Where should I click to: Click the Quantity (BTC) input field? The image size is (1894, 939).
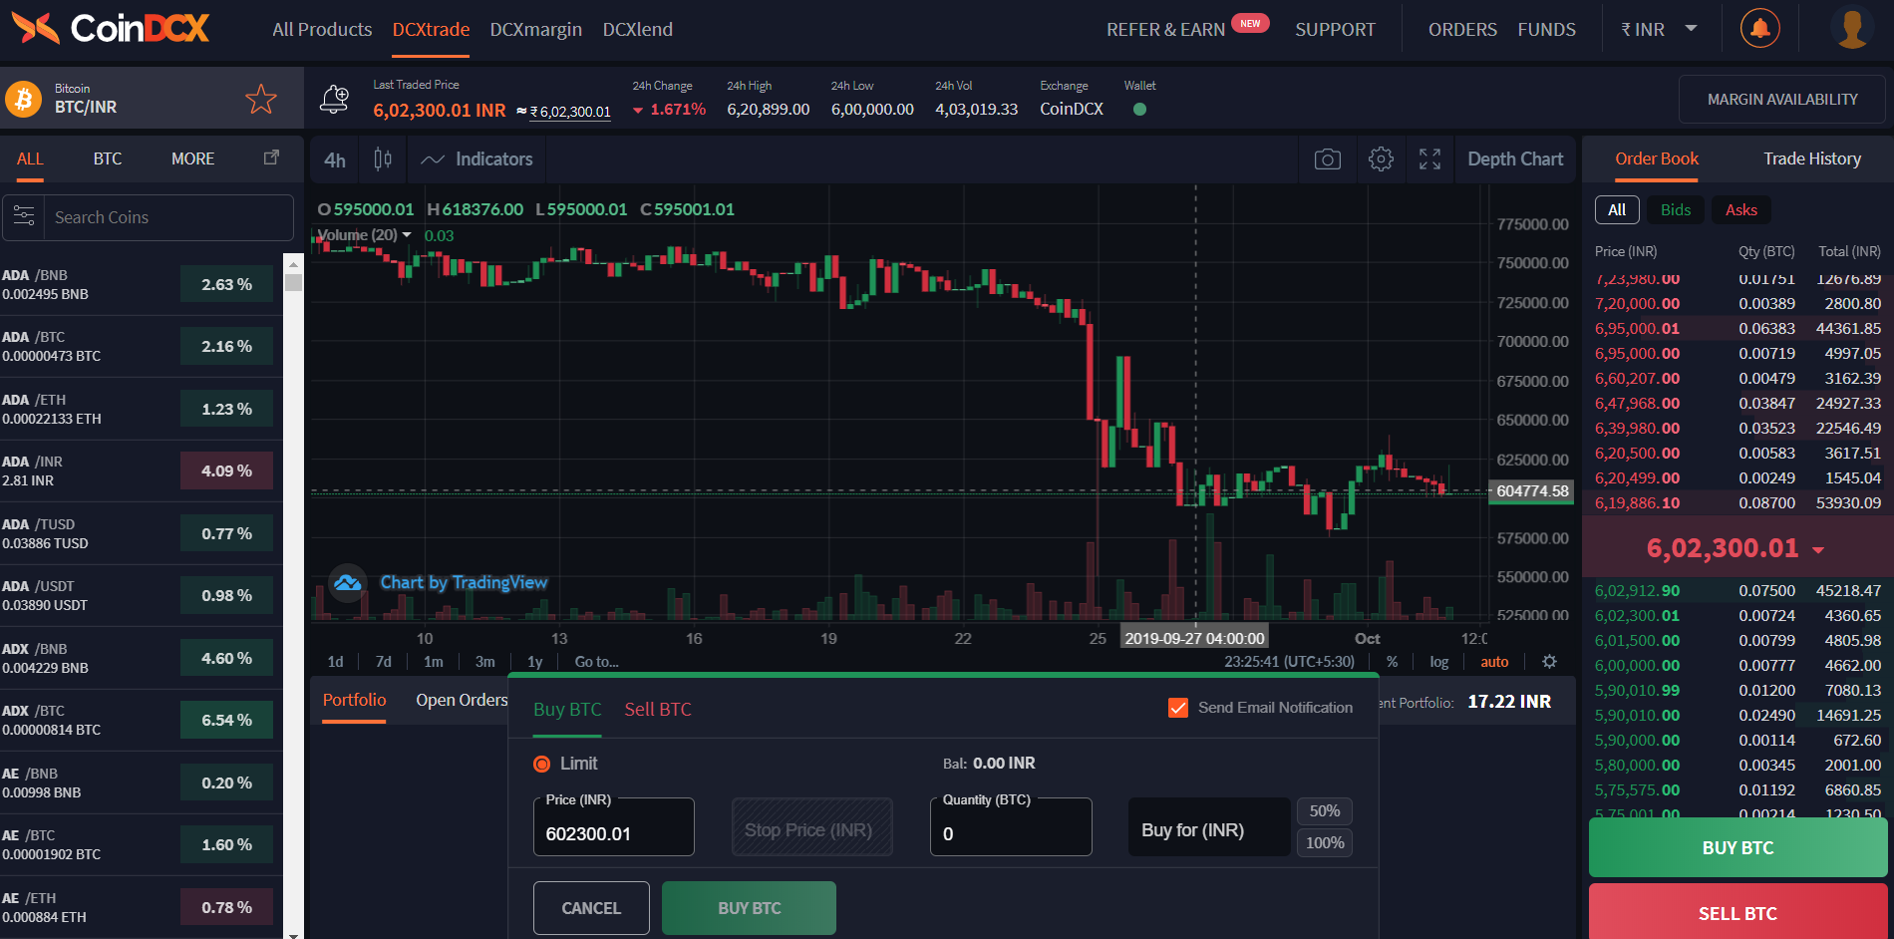(1010, 833)
